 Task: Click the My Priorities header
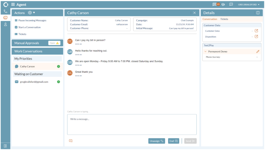[x=37, y=59]
